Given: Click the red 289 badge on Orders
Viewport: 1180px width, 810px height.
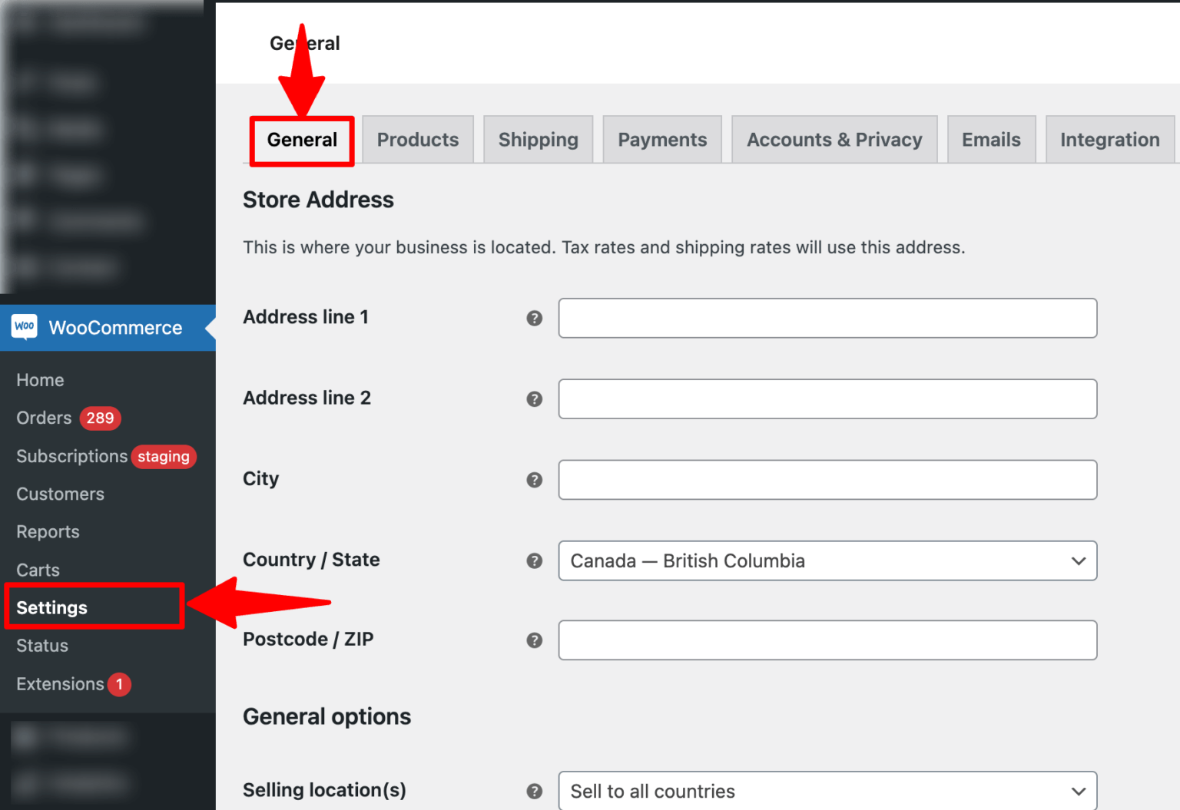Looking at the screenshot, I should click(x=100, y=418).
